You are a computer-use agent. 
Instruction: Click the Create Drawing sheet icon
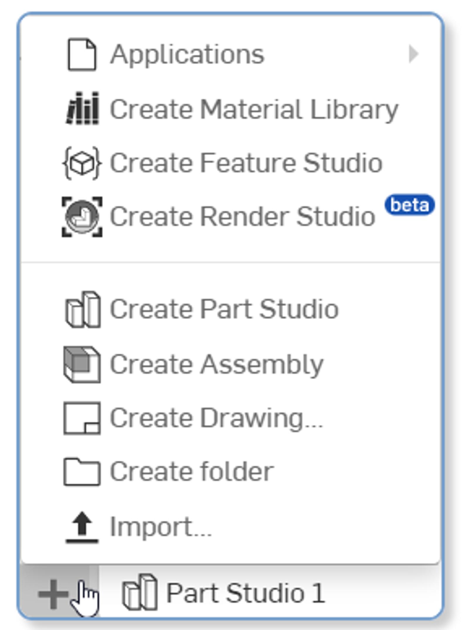(82, 418)
